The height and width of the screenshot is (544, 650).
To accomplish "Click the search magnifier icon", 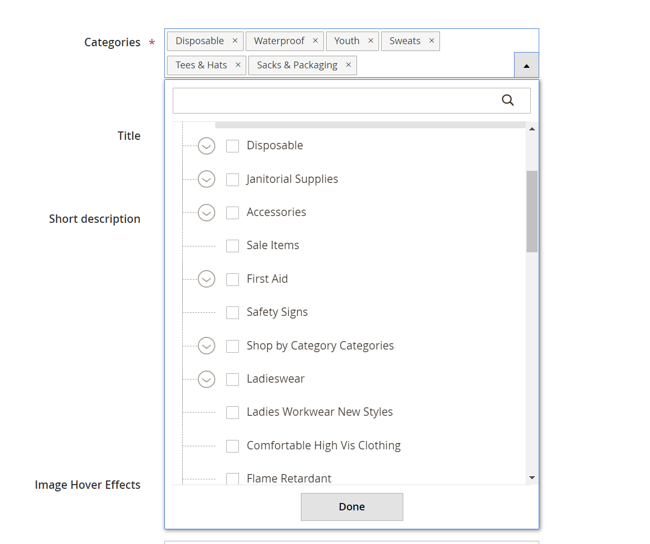I will pyautogui.click(x=508, y=100).
